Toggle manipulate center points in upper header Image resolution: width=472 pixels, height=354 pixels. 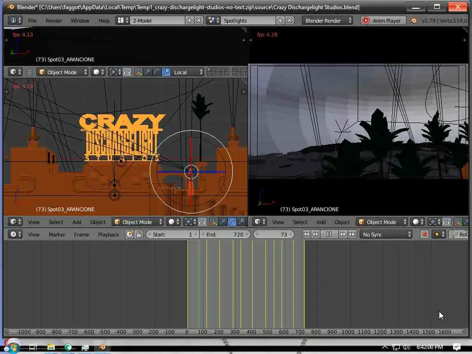(x=127, y=72)
